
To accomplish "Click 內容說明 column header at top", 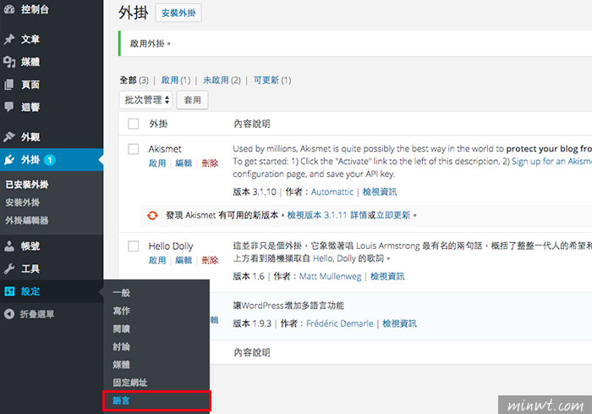I will 252,124.
